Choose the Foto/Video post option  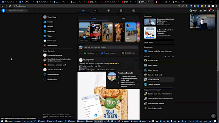89,53
